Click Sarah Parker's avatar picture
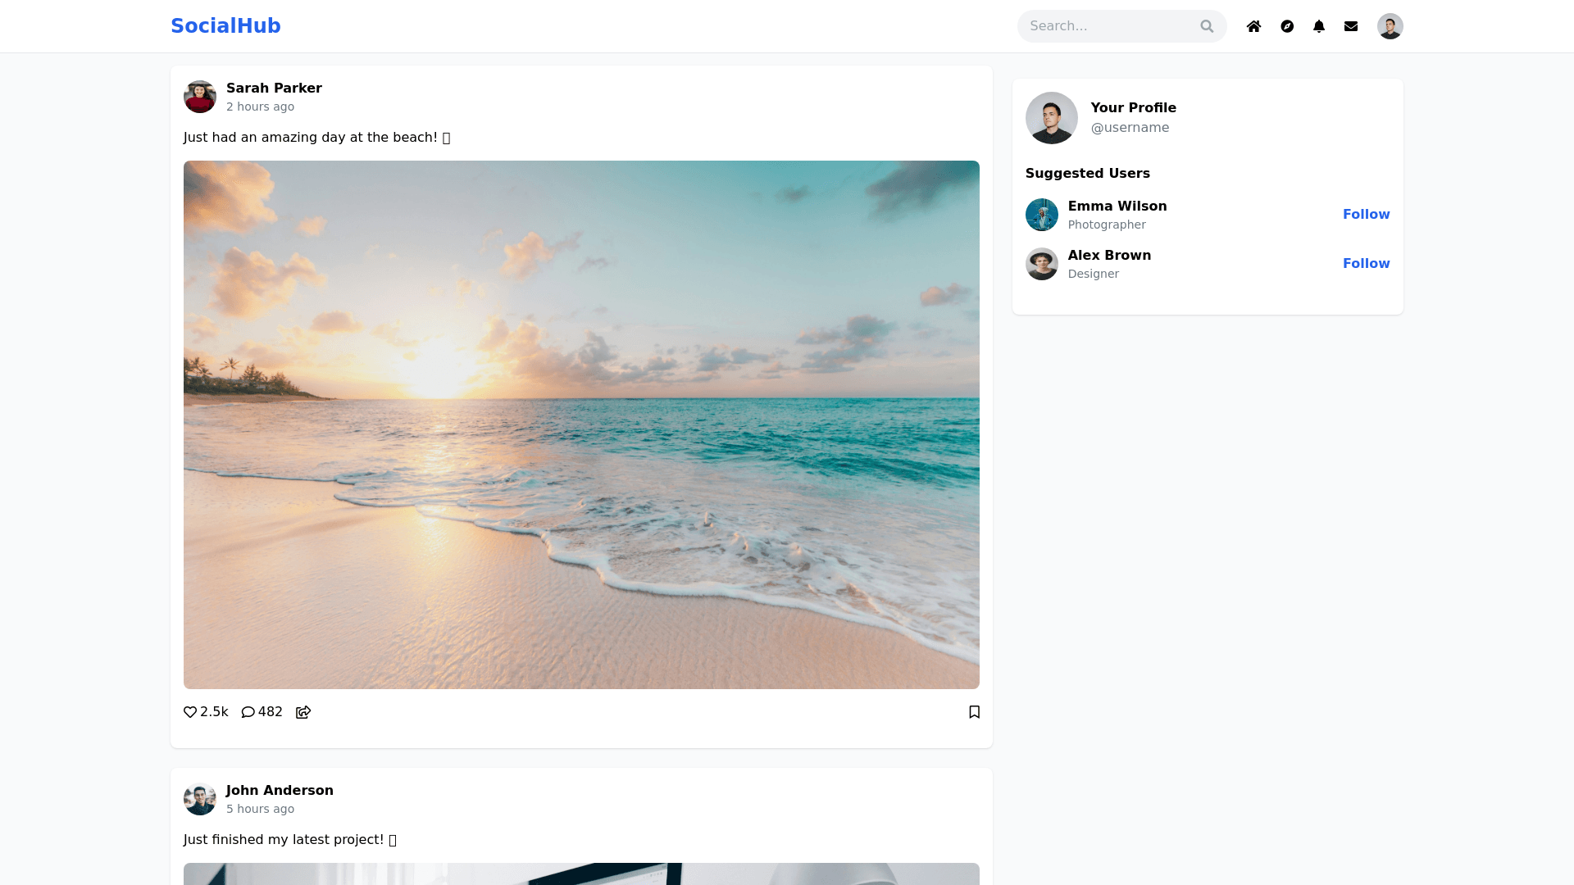 coord(200,97)
